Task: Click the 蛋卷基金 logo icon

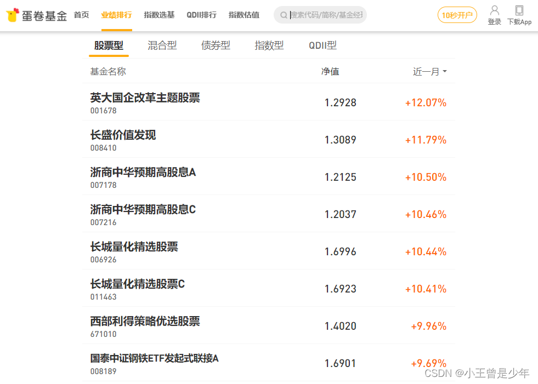Action: pos(13,15)
